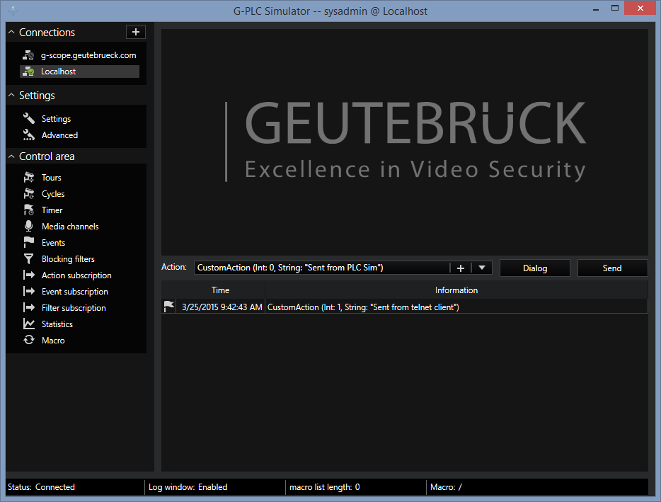Click the Settings wrench icon
This screenshot has width=661, height=502.
(x=29, y=118)
